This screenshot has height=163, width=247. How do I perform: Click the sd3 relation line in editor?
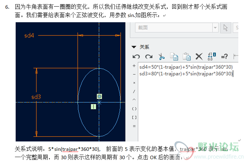(x=186, y=74)
